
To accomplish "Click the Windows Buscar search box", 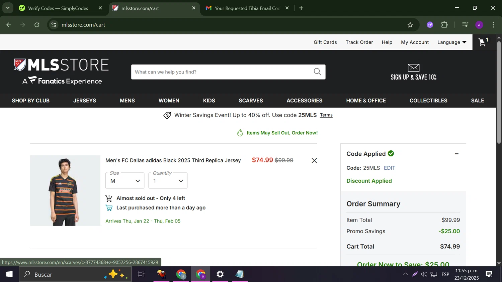I will [75, 274].
